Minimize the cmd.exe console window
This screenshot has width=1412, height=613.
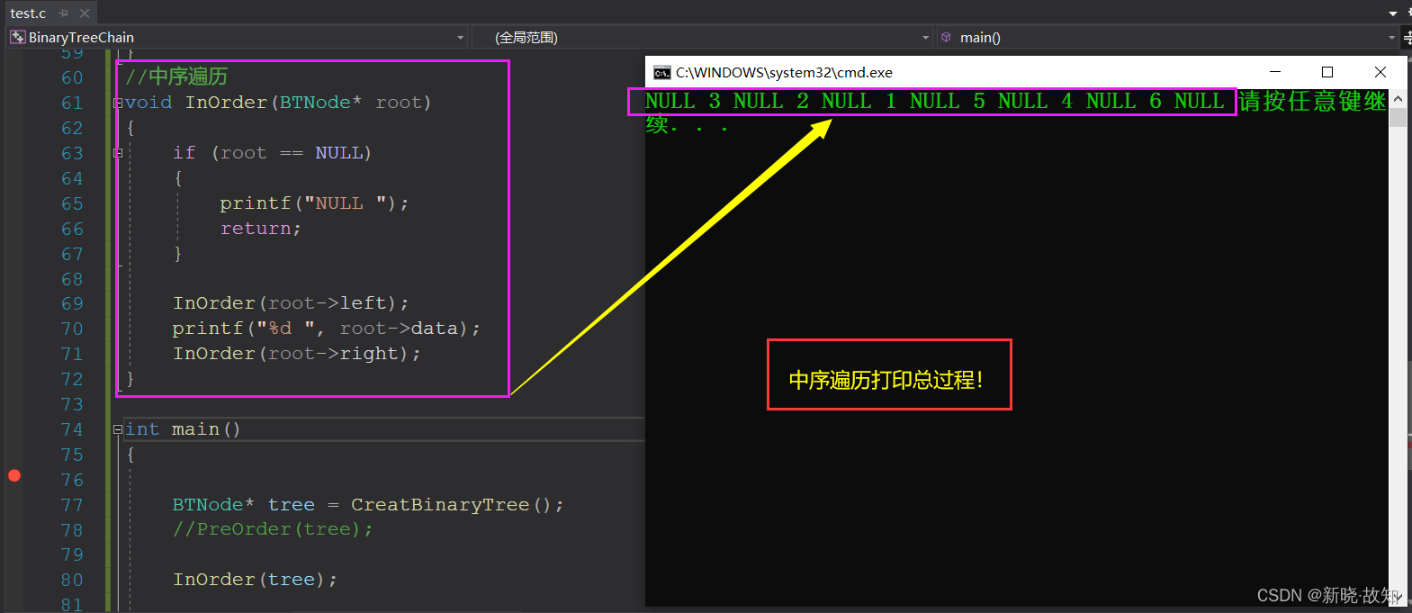tap(1275, 72)
